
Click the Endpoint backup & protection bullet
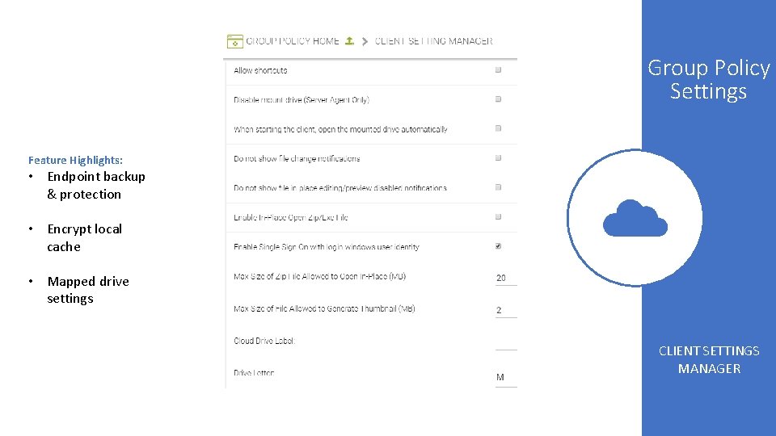coord(96,186)
